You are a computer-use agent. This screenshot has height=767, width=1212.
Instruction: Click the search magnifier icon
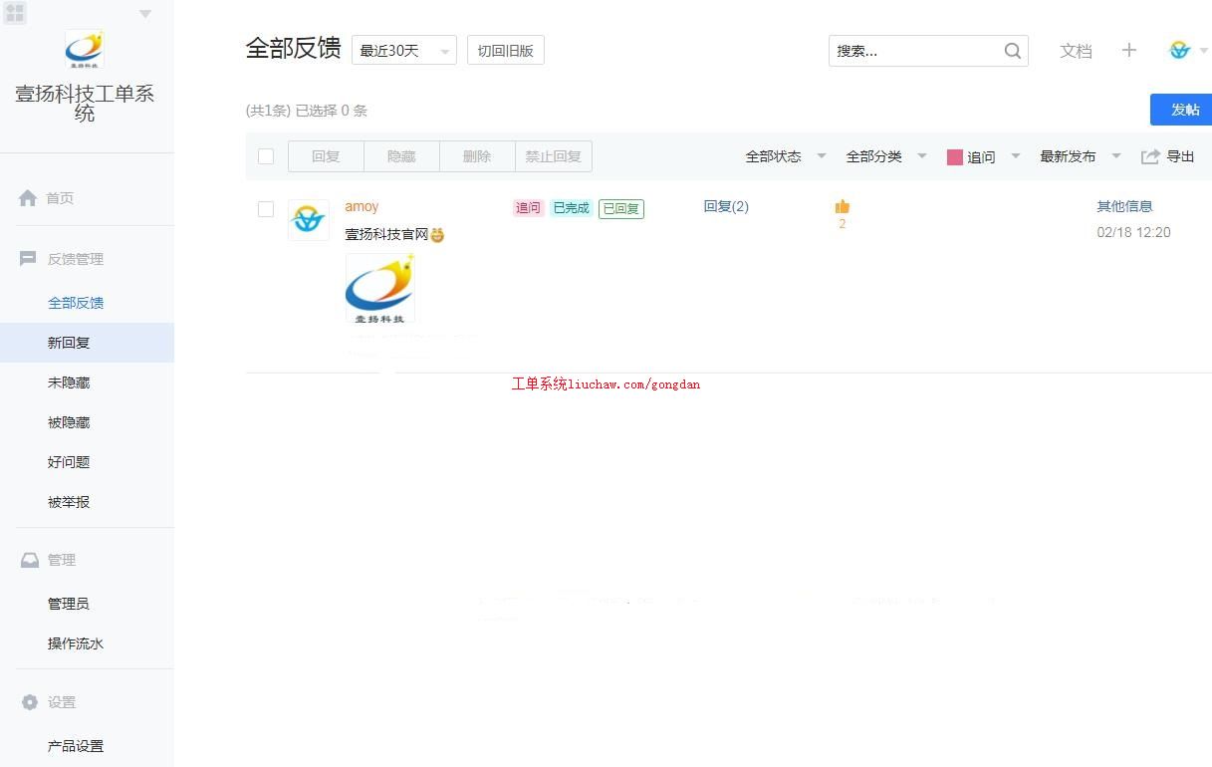tap(1013, 51)
